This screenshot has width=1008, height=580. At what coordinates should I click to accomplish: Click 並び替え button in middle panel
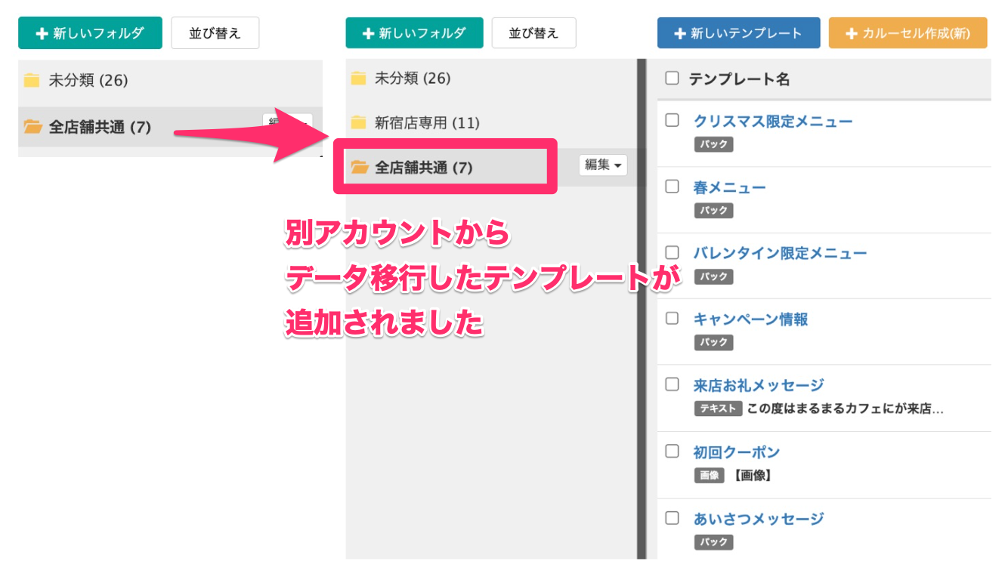[533, 33]
